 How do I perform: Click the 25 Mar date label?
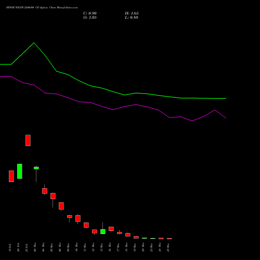pyautogui.click(x=168, y=248)
